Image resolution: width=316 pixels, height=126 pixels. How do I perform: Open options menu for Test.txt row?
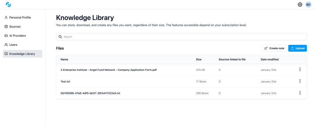300,81
